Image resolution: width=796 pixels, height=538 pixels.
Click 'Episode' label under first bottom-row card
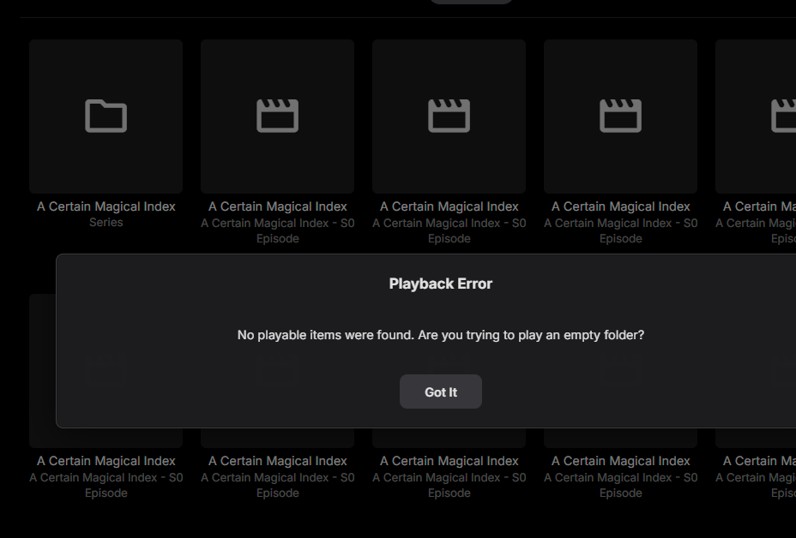tap(106, 493)
